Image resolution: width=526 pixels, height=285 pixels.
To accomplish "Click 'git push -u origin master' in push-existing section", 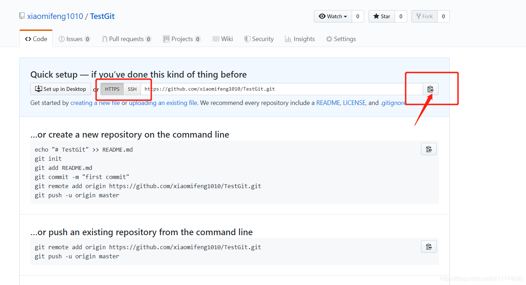I will tap(77, 256).
